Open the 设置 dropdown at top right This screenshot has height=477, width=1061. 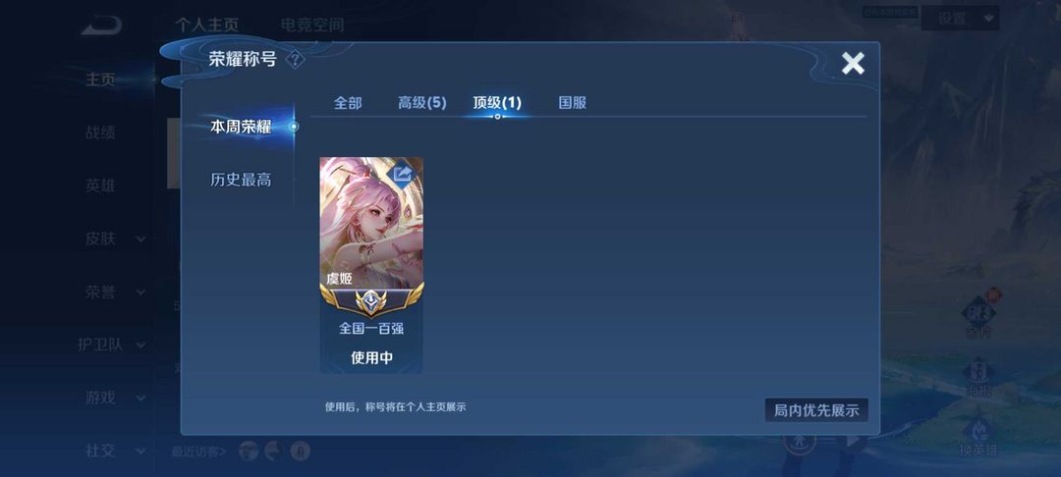click(x=960, y=19)
